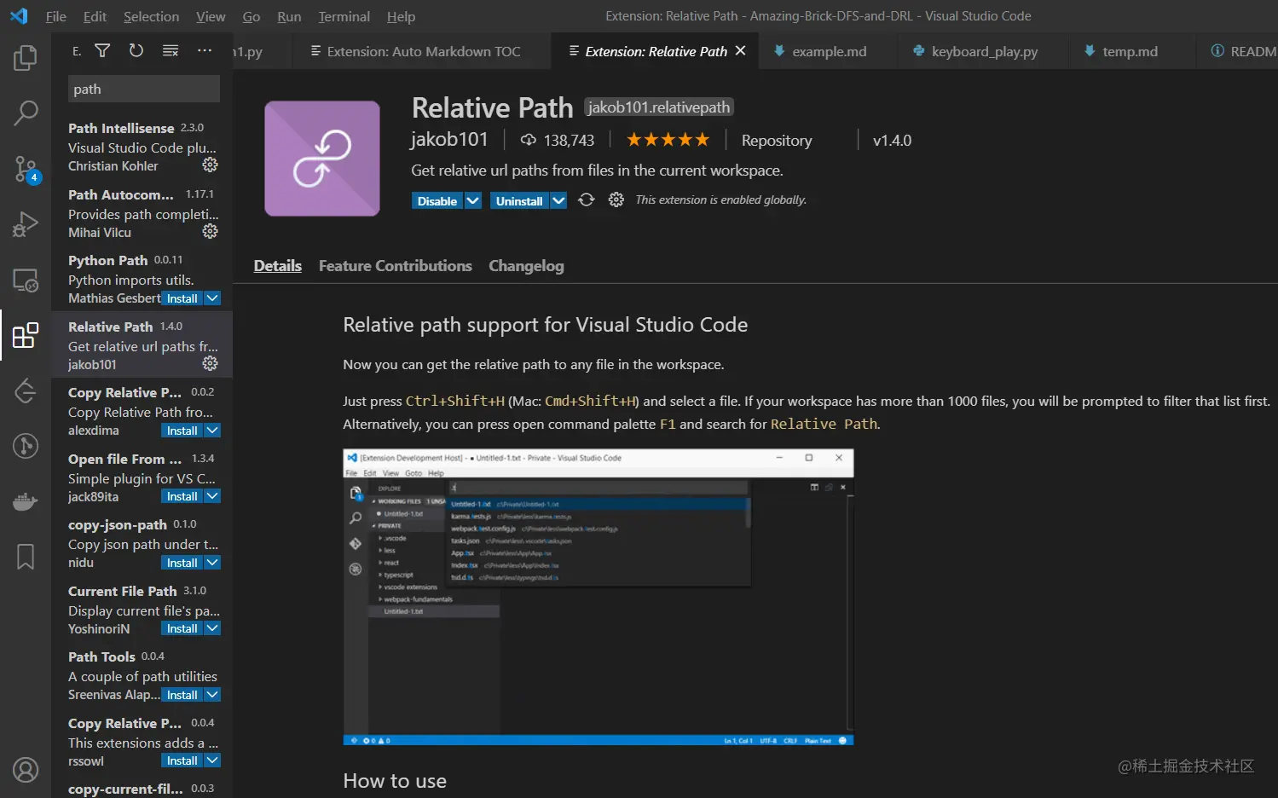The height and width of the screenshot is (798, 1278).
Task: Open the Repository link
Action: coord(777,141)
